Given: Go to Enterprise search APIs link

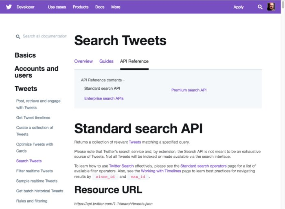Looking at the screenshot, I should pos(104,98).
